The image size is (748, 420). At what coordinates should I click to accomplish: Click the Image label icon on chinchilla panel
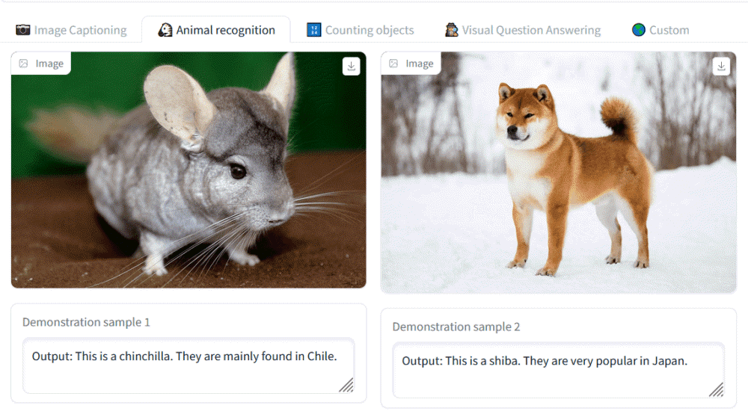tap(24, 64)
